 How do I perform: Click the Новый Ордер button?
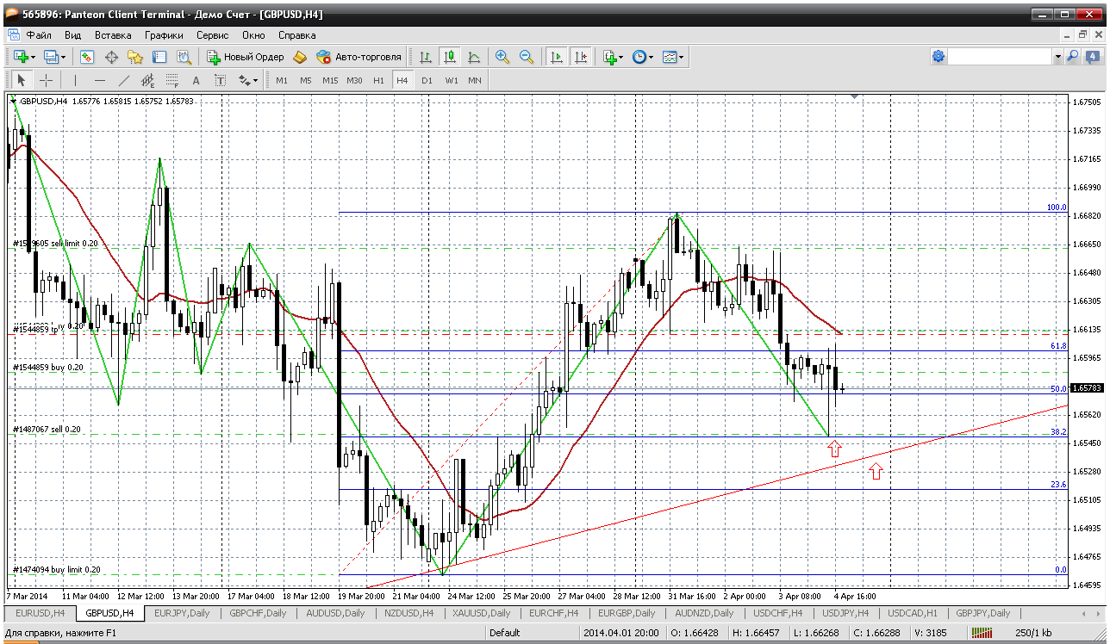[246, 57]
